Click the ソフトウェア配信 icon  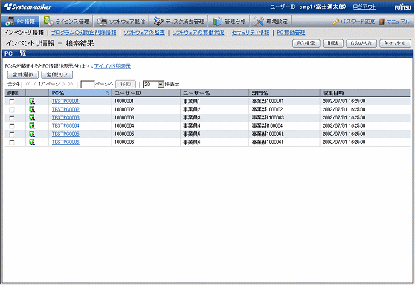click(102, 22)
